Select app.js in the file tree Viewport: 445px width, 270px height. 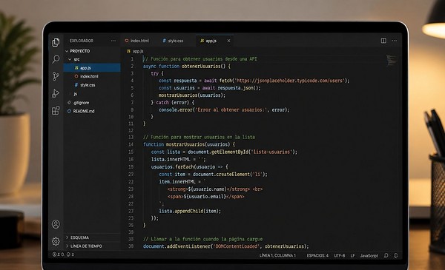(x=92, y=67)
